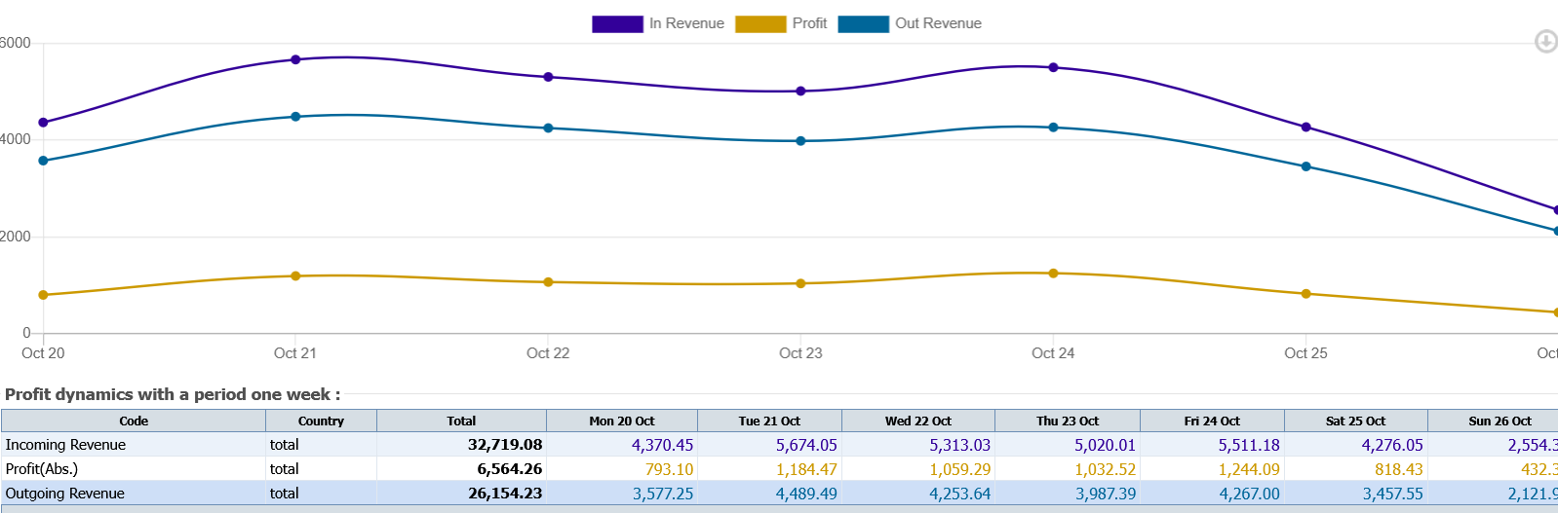Select Profit data point at Oct 21
This screenshot has width=1558, height=513.
click(x=295, y=276)
